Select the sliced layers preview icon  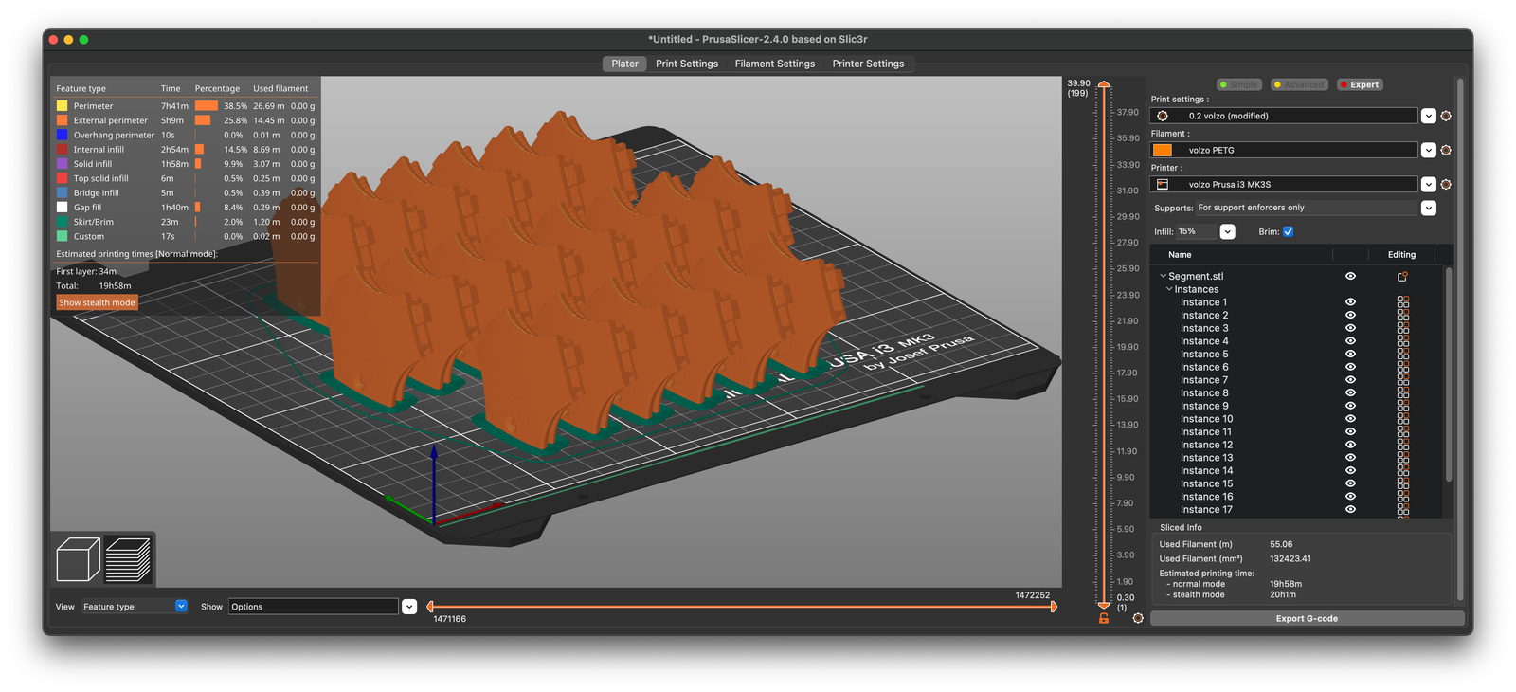pos(128,559)
